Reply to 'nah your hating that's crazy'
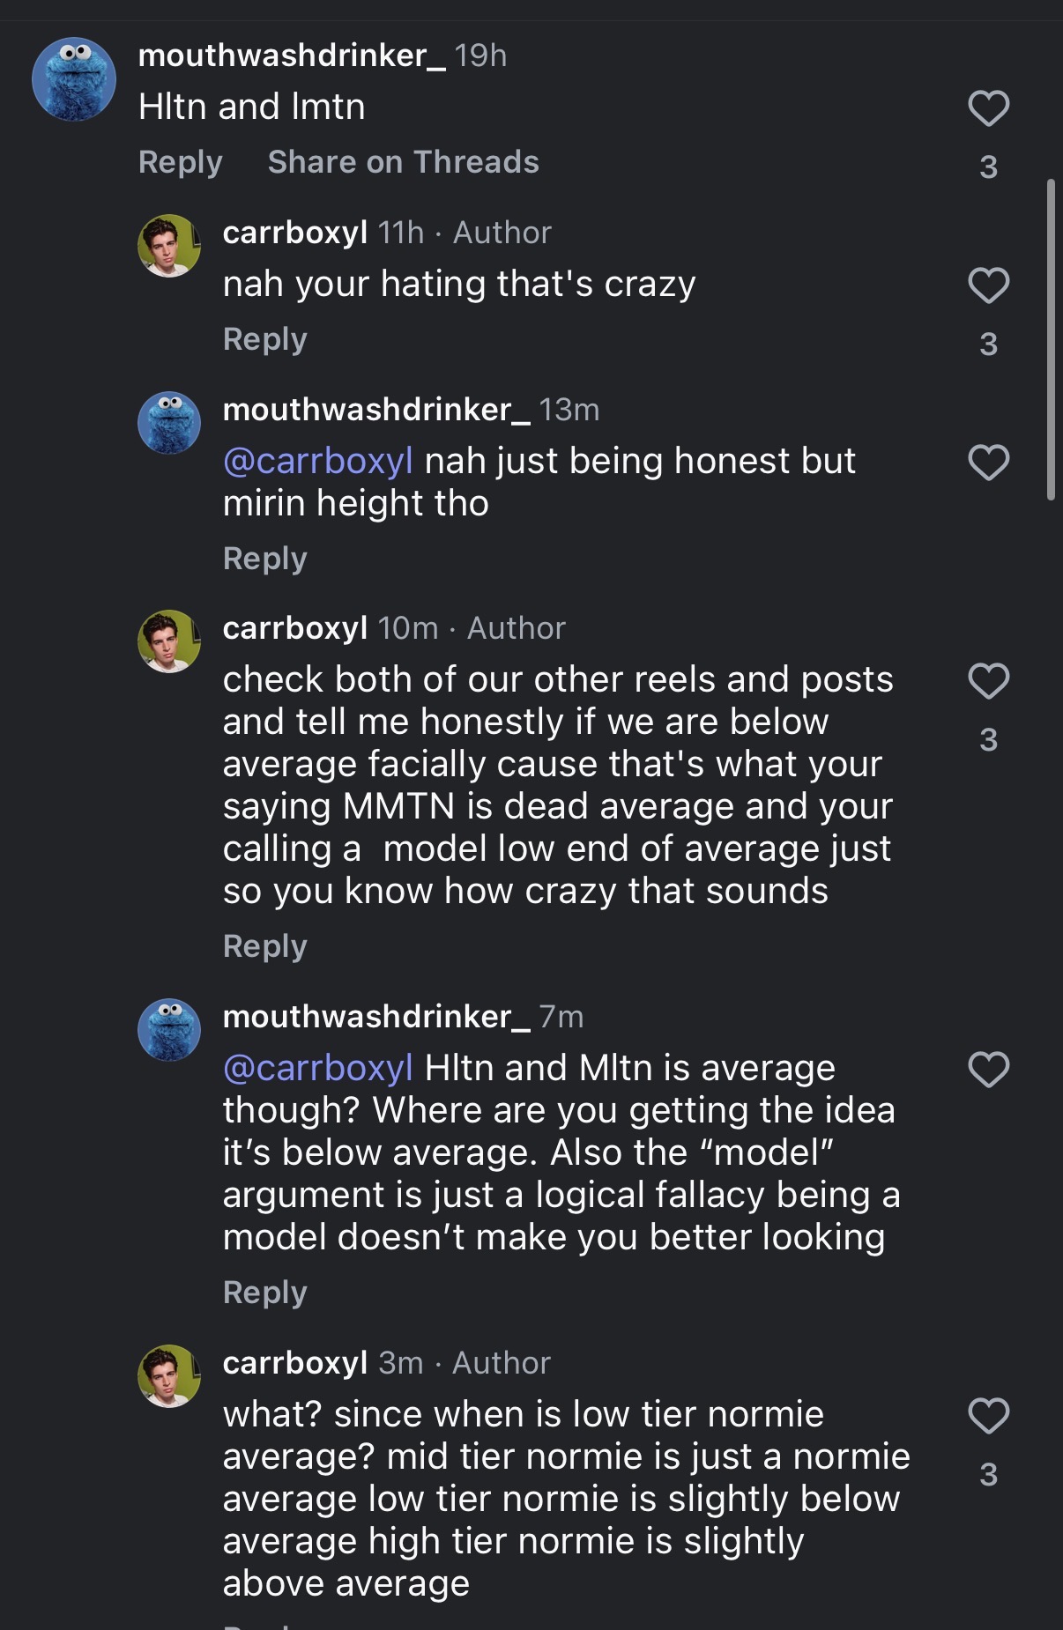 click(264, 339)
